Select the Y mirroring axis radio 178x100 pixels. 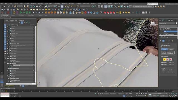tap(167, 72)
